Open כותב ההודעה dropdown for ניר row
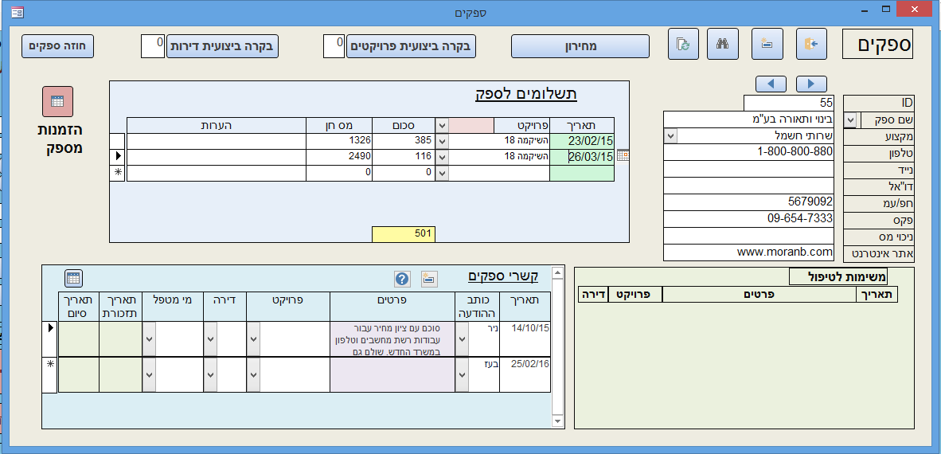The width and height of the screenshot is (941, 454). (x=462, y=339)
